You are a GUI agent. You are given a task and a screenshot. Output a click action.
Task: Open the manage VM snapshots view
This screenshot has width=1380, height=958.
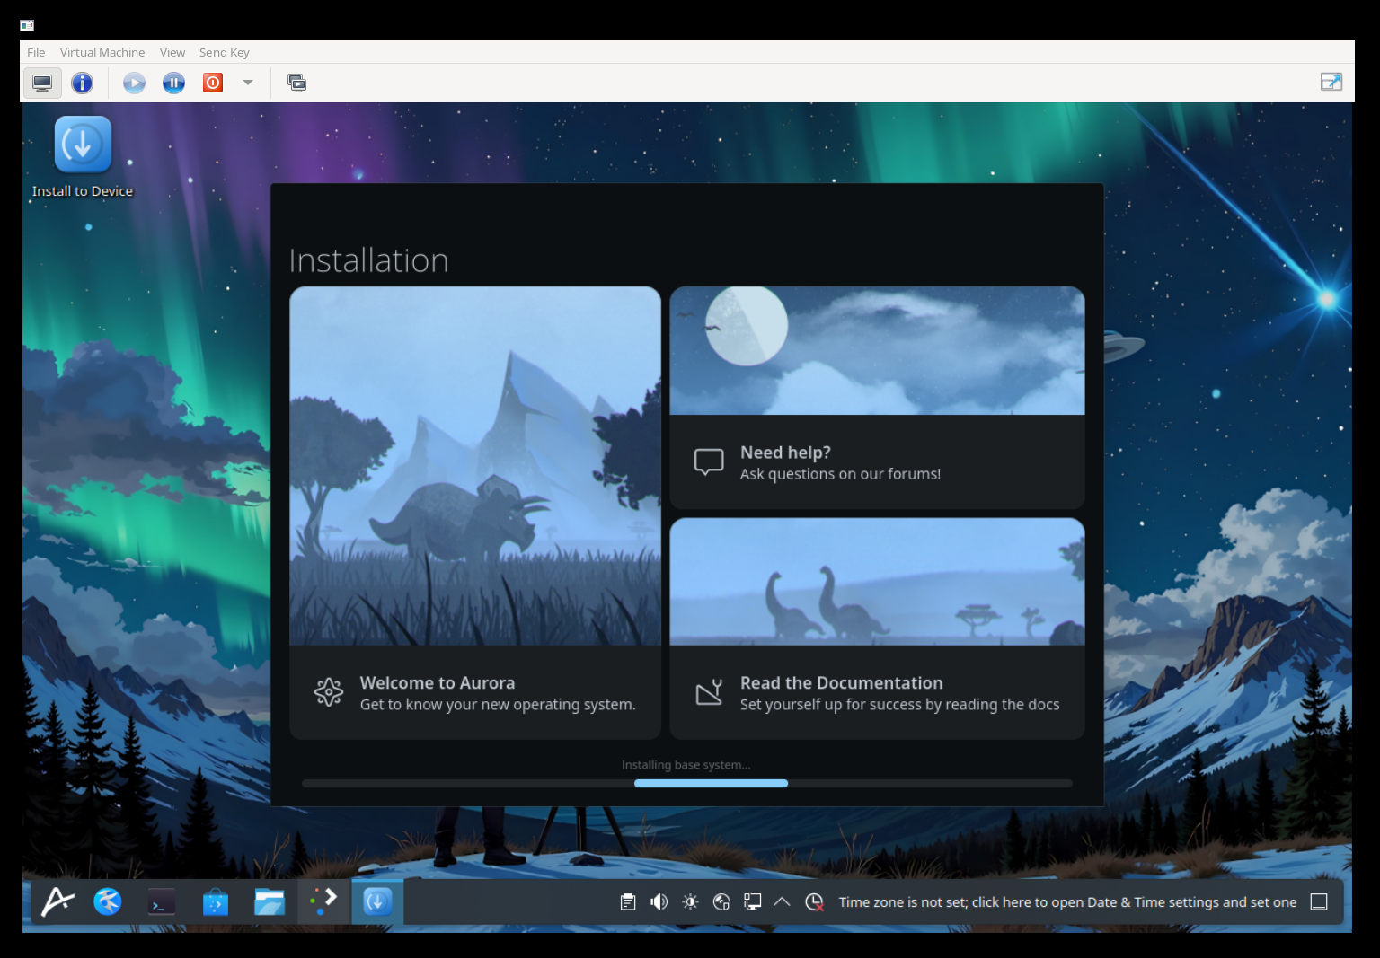point(296,83)
